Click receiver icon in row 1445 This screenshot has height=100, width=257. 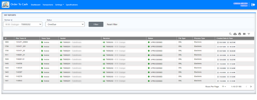[104, 64]
